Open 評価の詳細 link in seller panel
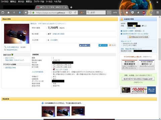The height and width of the screenshot is (120, 161). [x=131, y=28]
